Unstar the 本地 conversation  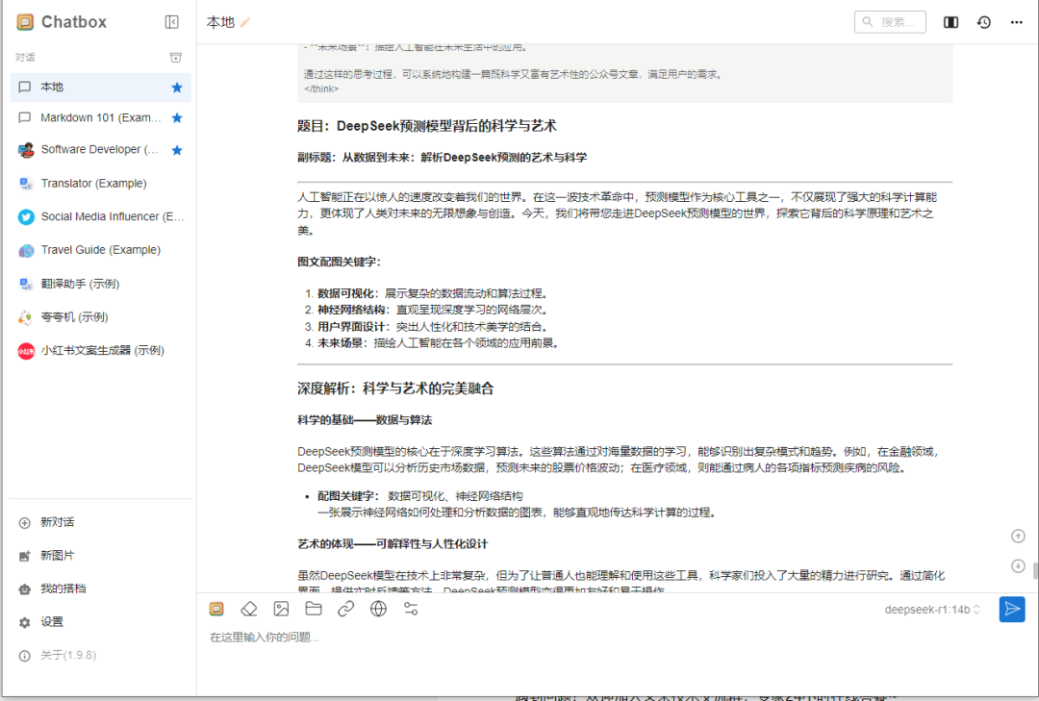tap(177, 88)
